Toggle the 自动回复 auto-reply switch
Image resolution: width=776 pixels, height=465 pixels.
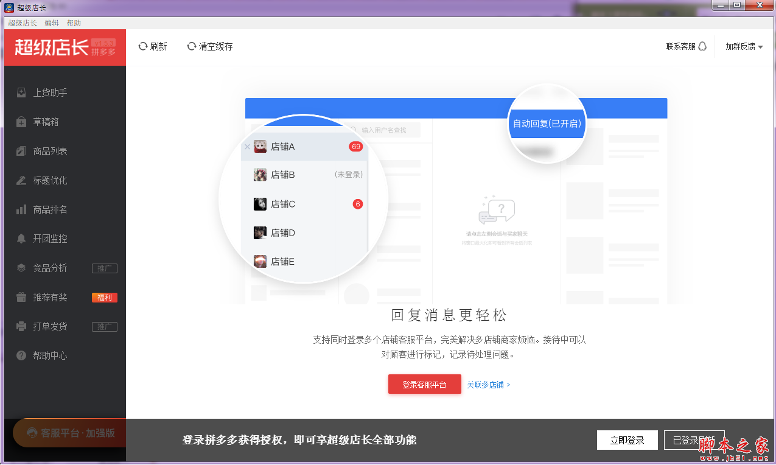pyautogui.click(x=547, y=123)
